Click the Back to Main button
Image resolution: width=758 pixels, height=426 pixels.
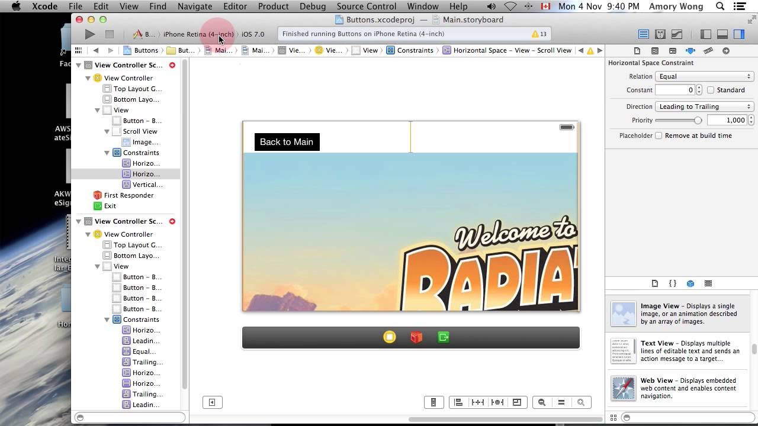click(x=287, y=142)
